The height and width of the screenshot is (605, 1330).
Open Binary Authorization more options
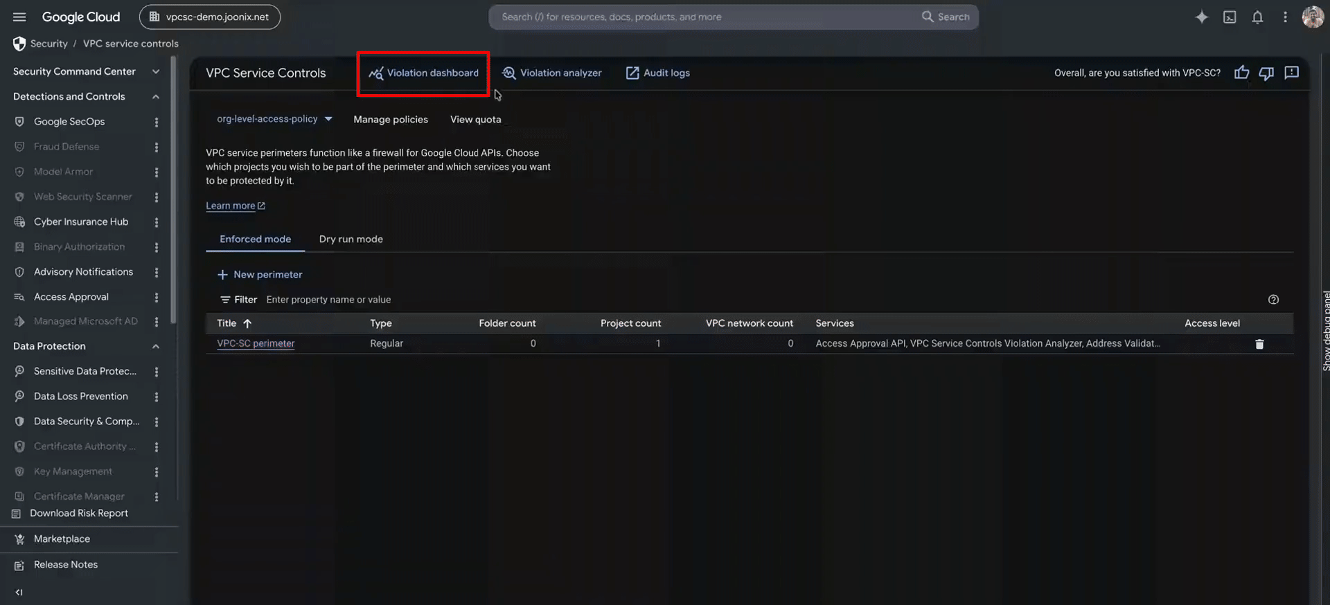pyautogui.click(x=157, y=247)
